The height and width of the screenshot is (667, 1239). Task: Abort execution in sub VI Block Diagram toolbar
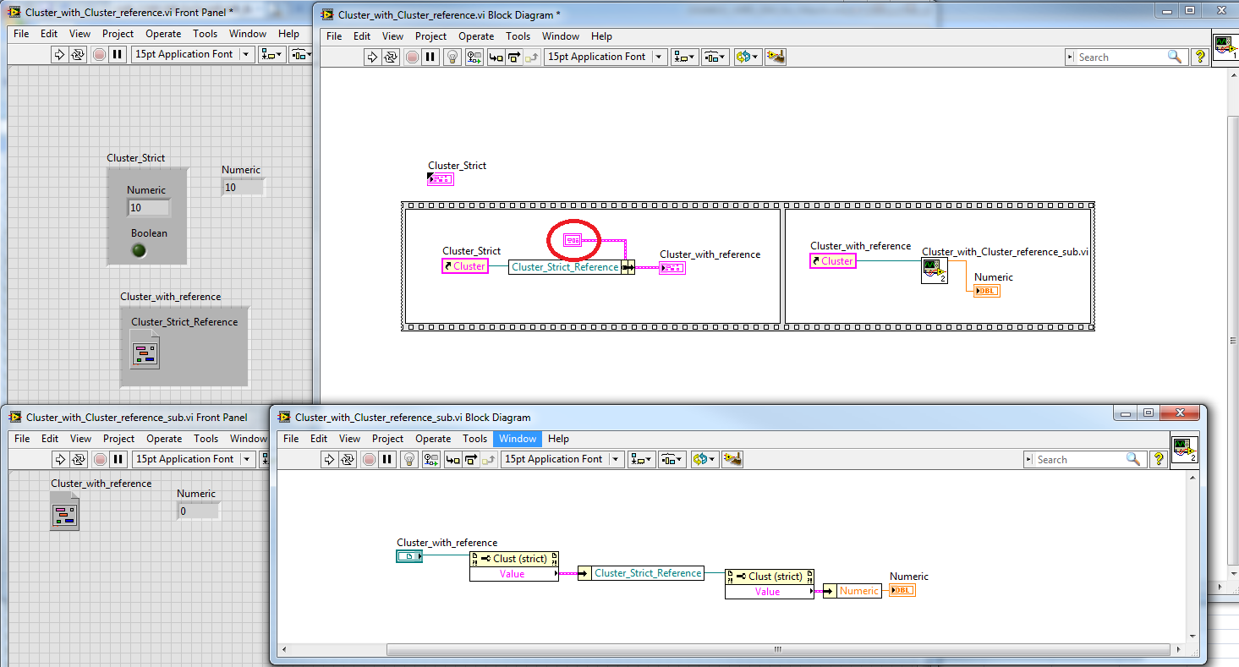tap(369, 459)
